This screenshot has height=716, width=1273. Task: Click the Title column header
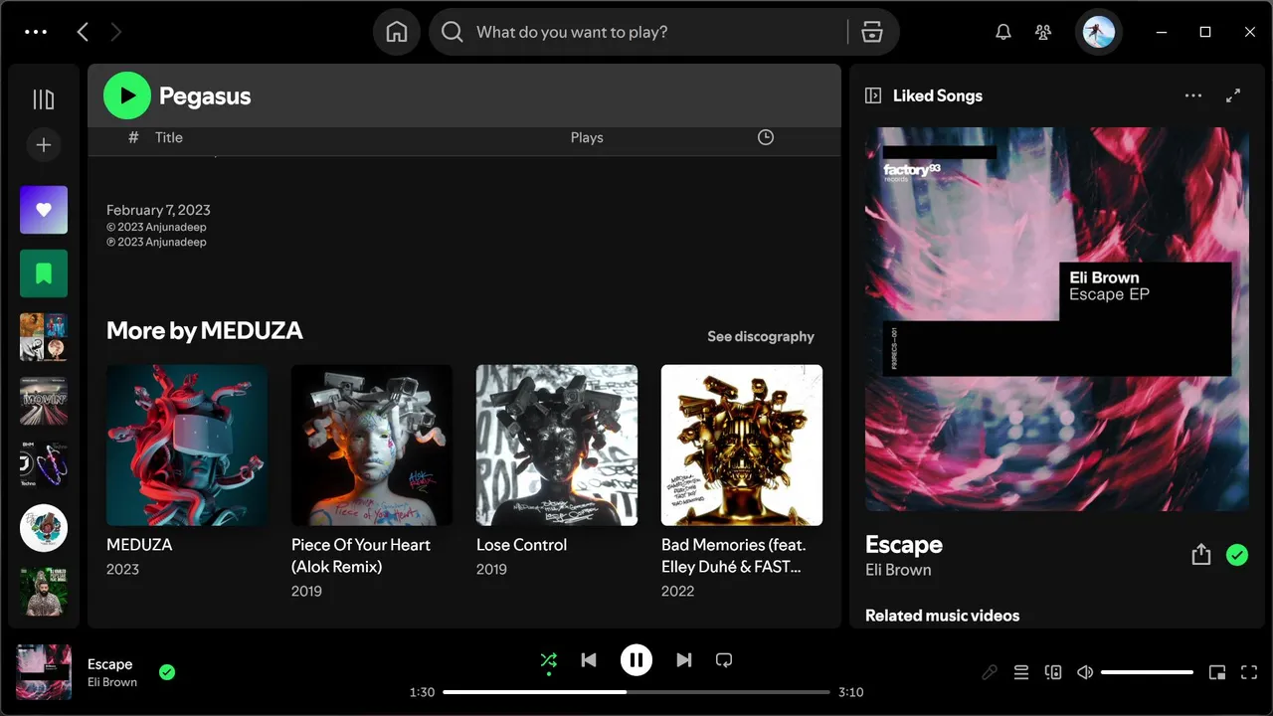tap(169, 137)
